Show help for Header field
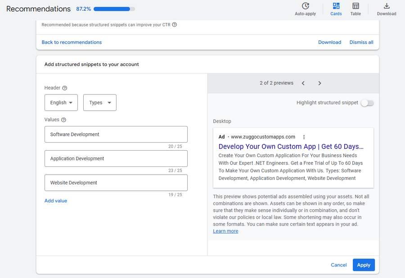Viewport: 405px width, 278px height. coord(64,88)
